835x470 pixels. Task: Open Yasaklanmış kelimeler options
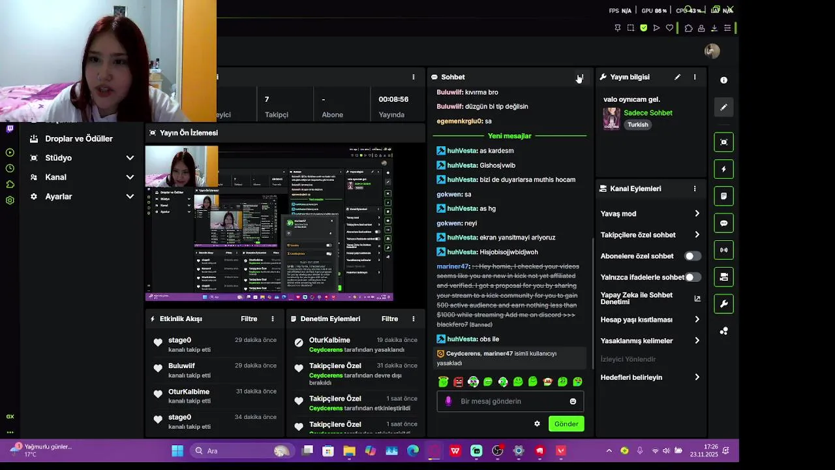[650, 341]
